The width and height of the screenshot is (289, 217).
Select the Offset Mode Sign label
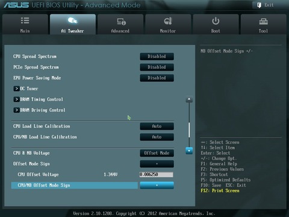point(31,164)
